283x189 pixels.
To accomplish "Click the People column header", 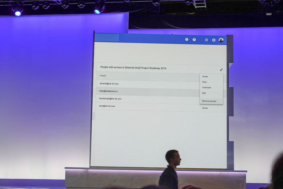I will point(103,76).
